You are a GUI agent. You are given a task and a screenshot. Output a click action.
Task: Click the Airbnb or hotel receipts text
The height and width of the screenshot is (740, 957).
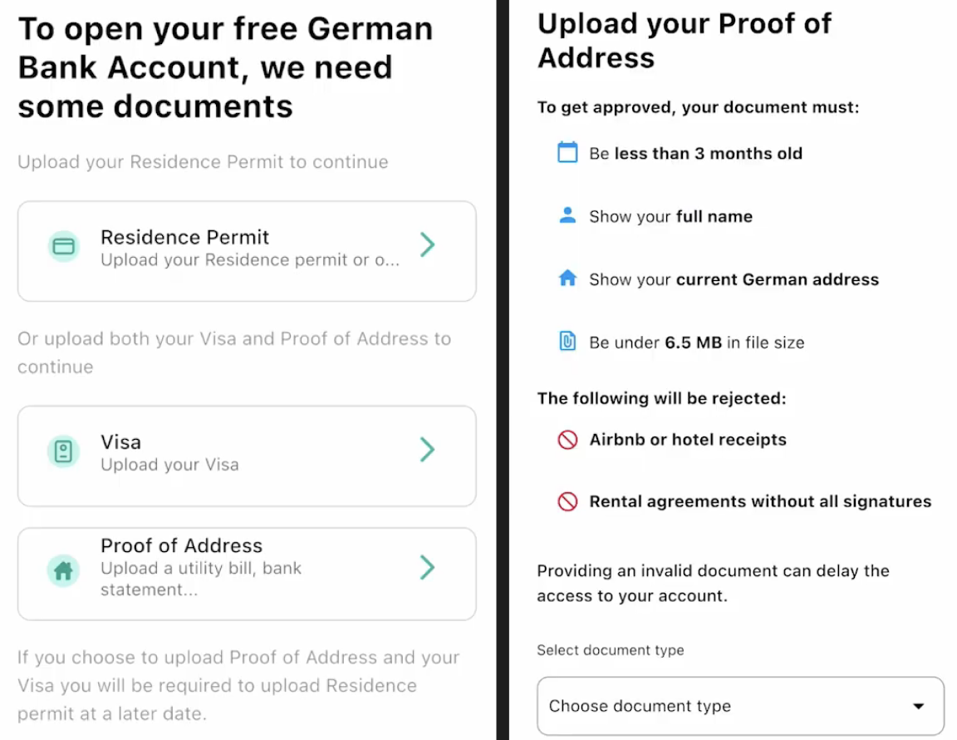688,440
